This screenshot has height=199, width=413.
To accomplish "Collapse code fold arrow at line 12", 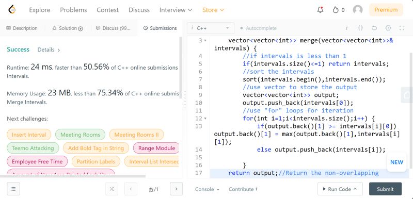I will pos(205,119).
